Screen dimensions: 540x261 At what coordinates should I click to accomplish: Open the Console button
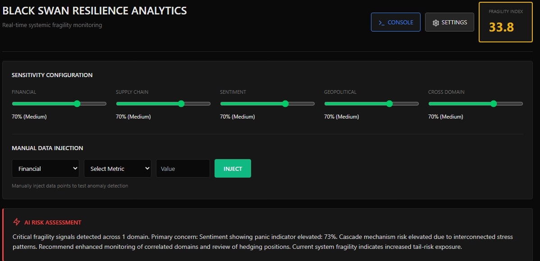pos(395,22)
